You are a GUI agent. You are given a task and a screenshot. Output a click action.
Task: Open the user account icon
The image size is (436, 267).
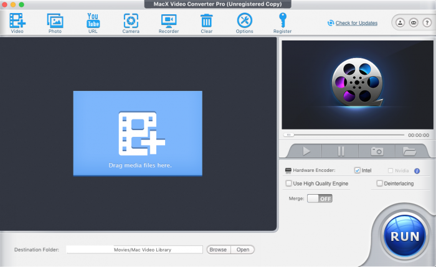pyautogui.click(x=400, y=22)
